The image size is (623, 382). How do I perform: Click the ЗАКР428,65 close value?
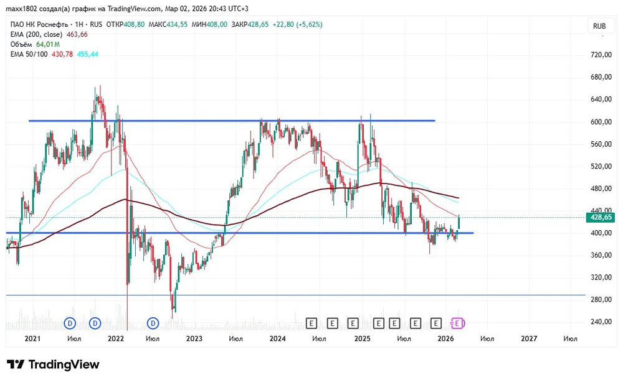(x=250, y=25)
